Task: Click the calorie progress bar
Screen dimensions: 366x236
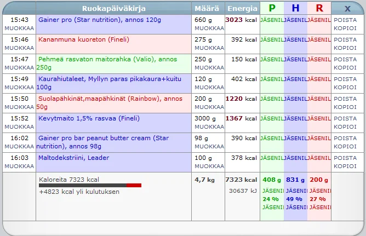Action: (90, 186)
